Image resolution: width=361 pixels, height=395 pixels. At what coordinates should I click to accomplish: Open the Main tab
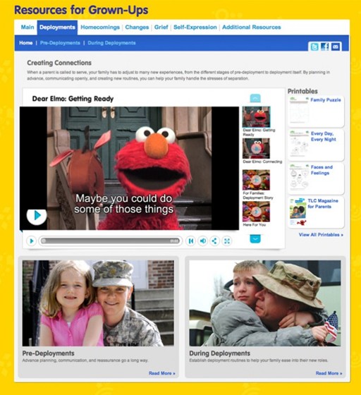(27, 28)
